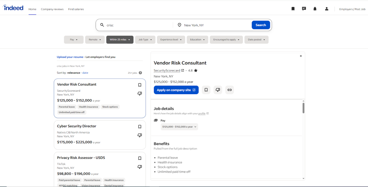Open the Within 25 miles dropdown

(x=120, y=39)
